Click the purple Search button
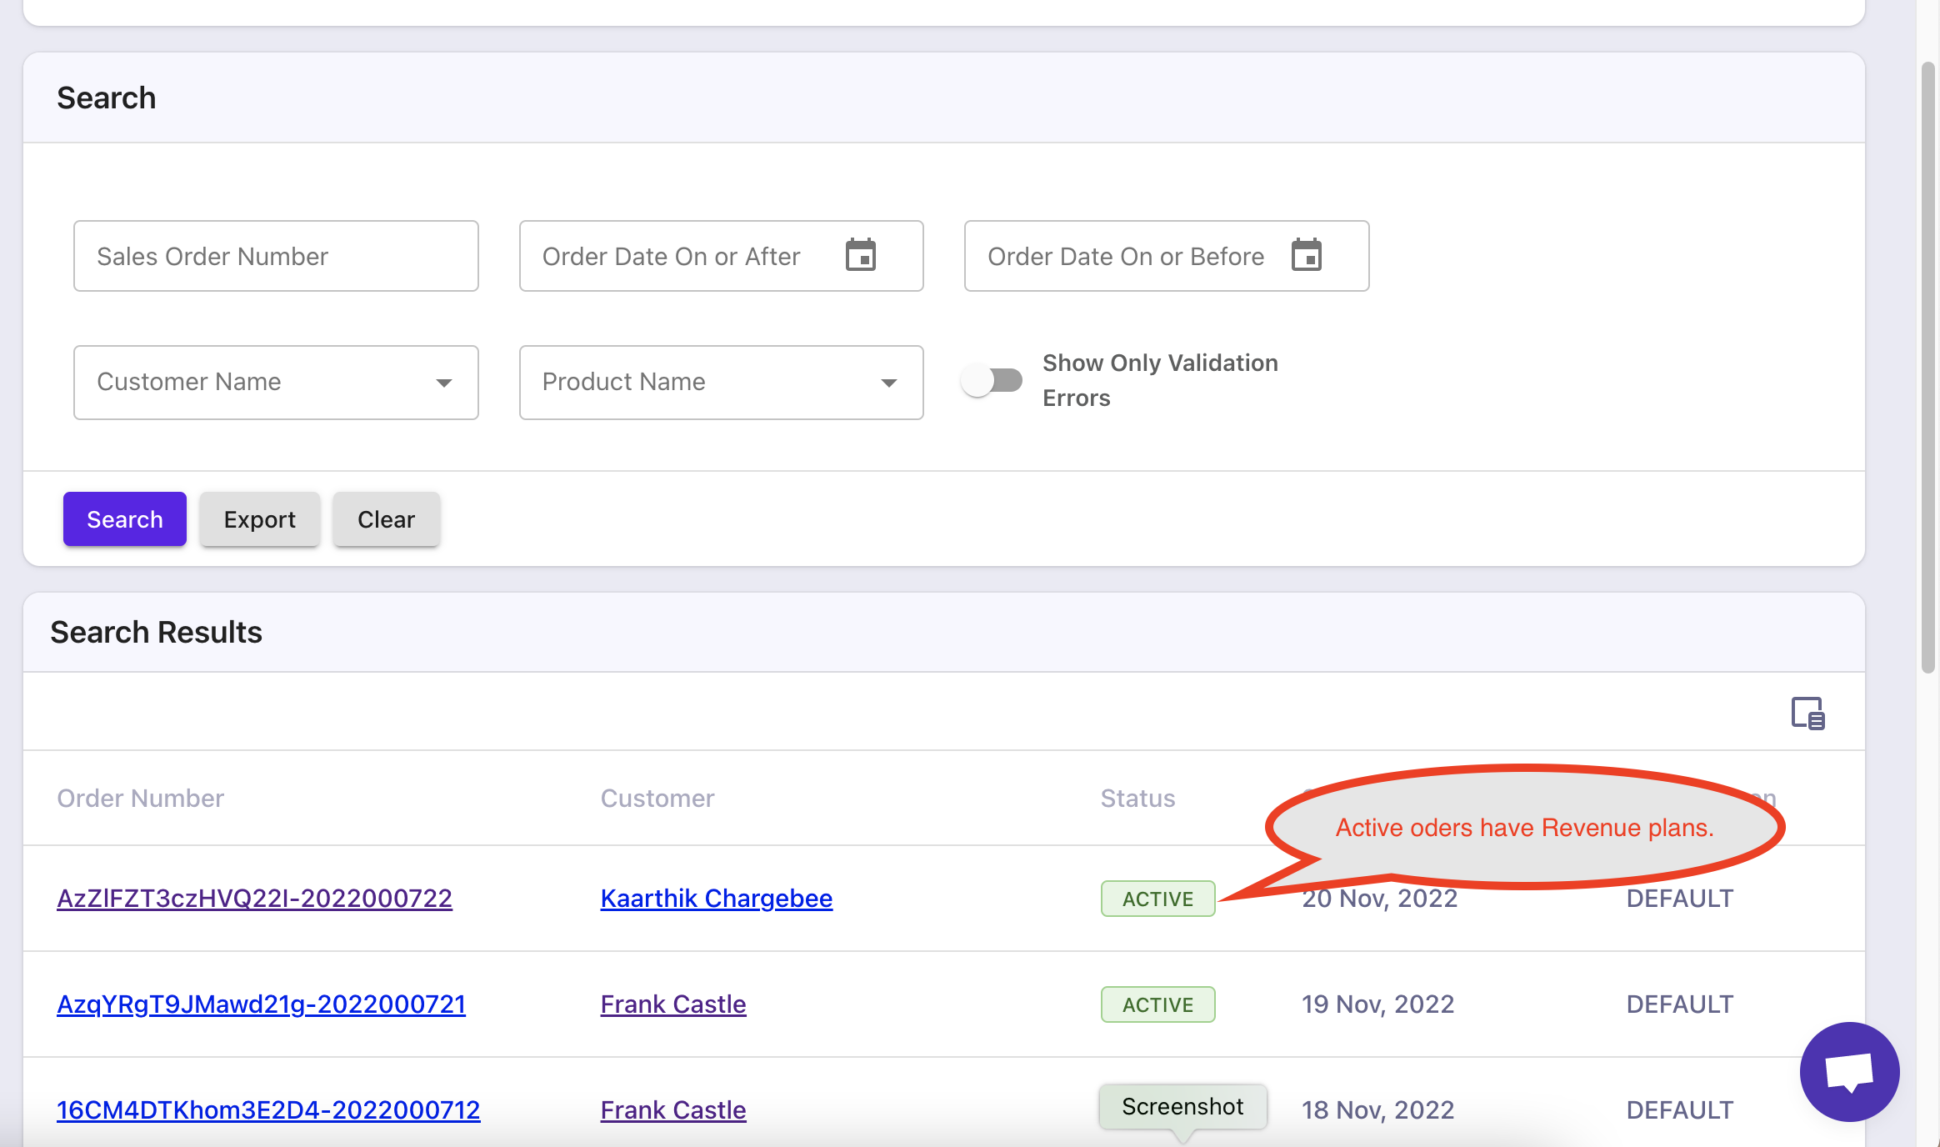 (x=125, y=519)
